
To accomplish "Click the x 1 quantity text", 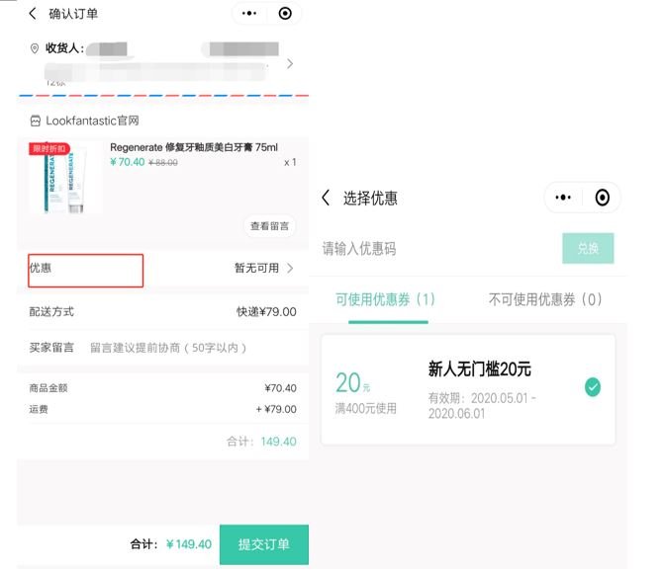I will [290, 163].
